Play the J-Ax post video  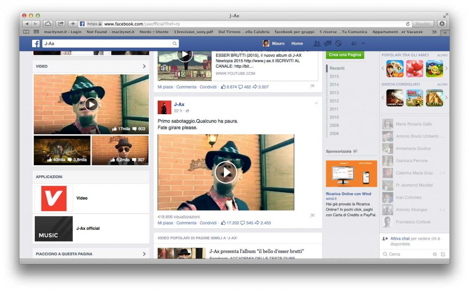pyautogui.click(x=226, y=173)
